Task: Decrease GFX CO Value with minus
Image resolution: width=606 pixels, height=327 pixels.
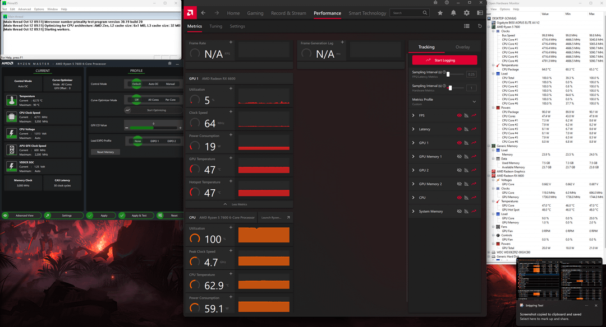Action: coord(127,128)
